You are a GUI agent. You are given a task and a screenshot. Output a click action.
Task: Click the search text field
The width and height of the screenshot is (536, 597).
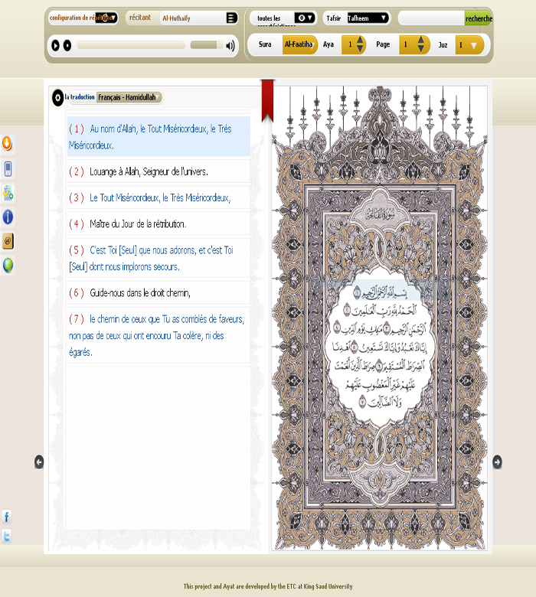coord(431,18)
